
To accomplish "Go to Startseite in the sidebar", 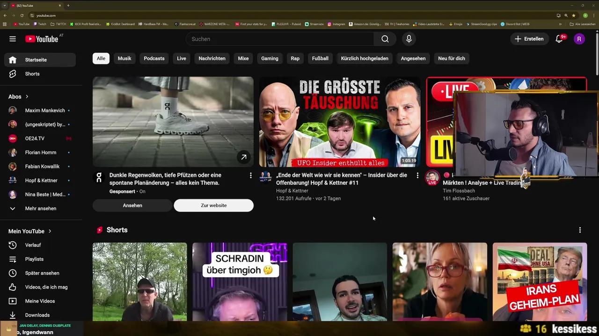I will pos(40,60).
